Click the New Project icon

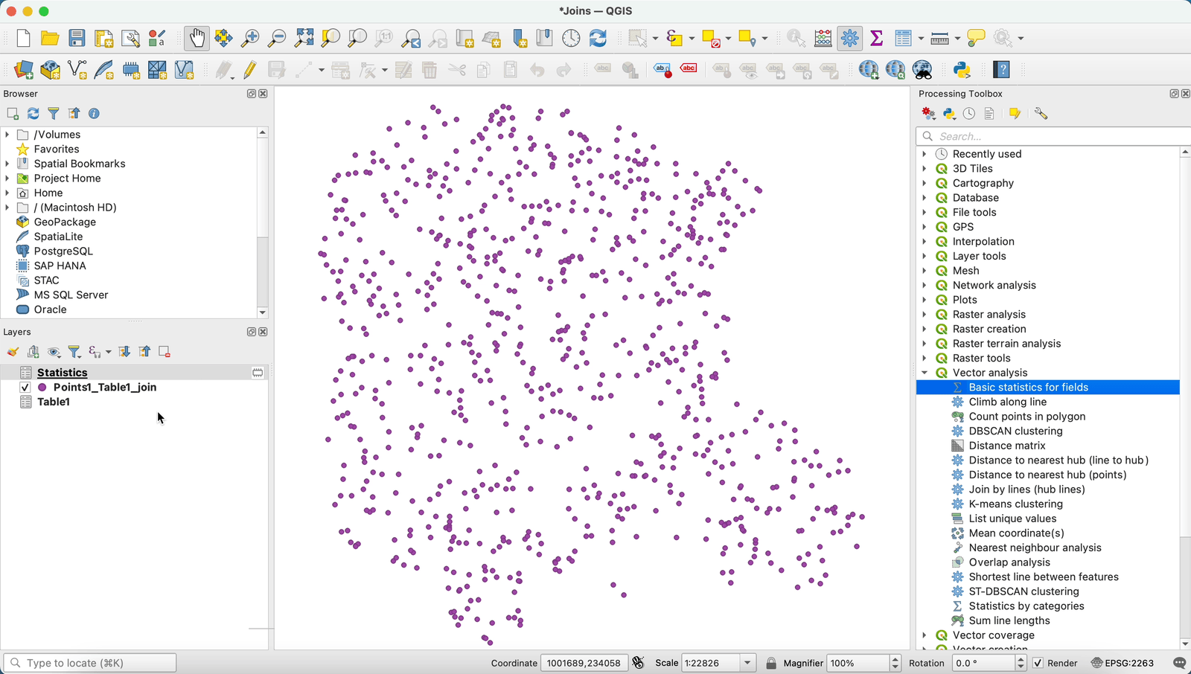tap(23, 38)
